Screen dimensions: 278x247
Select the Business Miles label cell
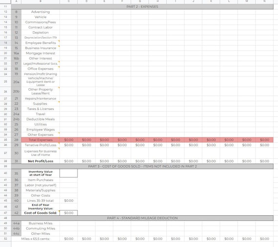pos(40,223)
